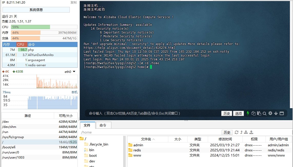Click the copy icon in terminal toolbar
This screenshot has height=167, width=293.
click(253, 113)
